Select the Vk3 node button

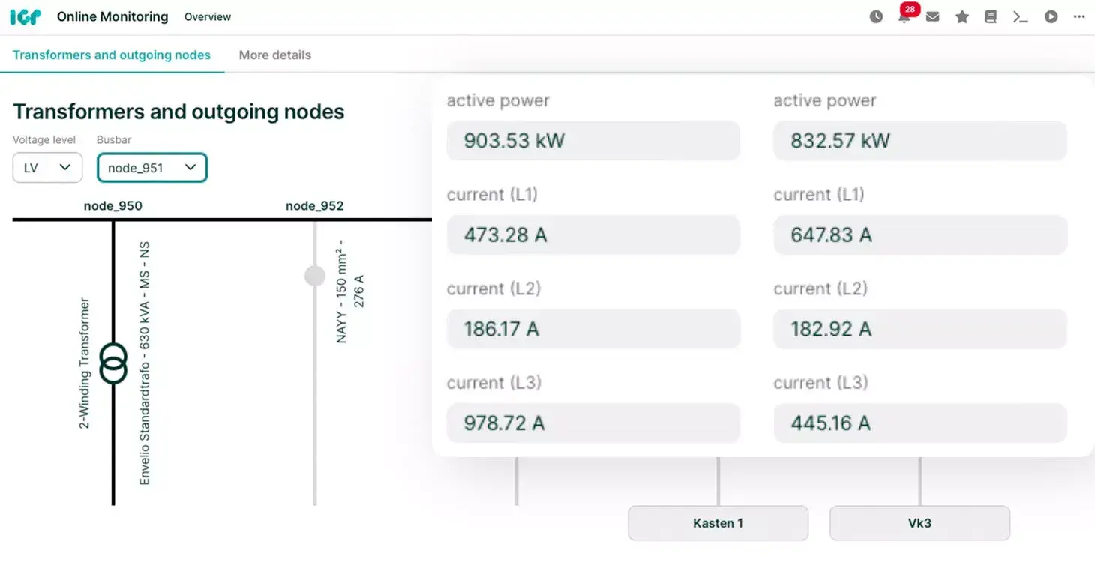[x=919, y=523]
